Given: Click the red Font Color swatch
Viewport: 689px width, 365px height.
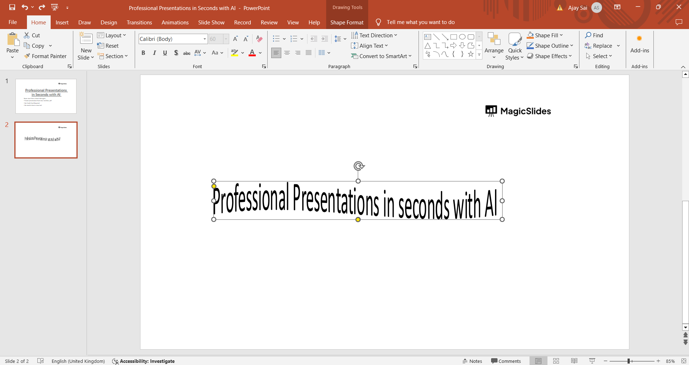Looking at the screenshot, I should pos(252,53).
